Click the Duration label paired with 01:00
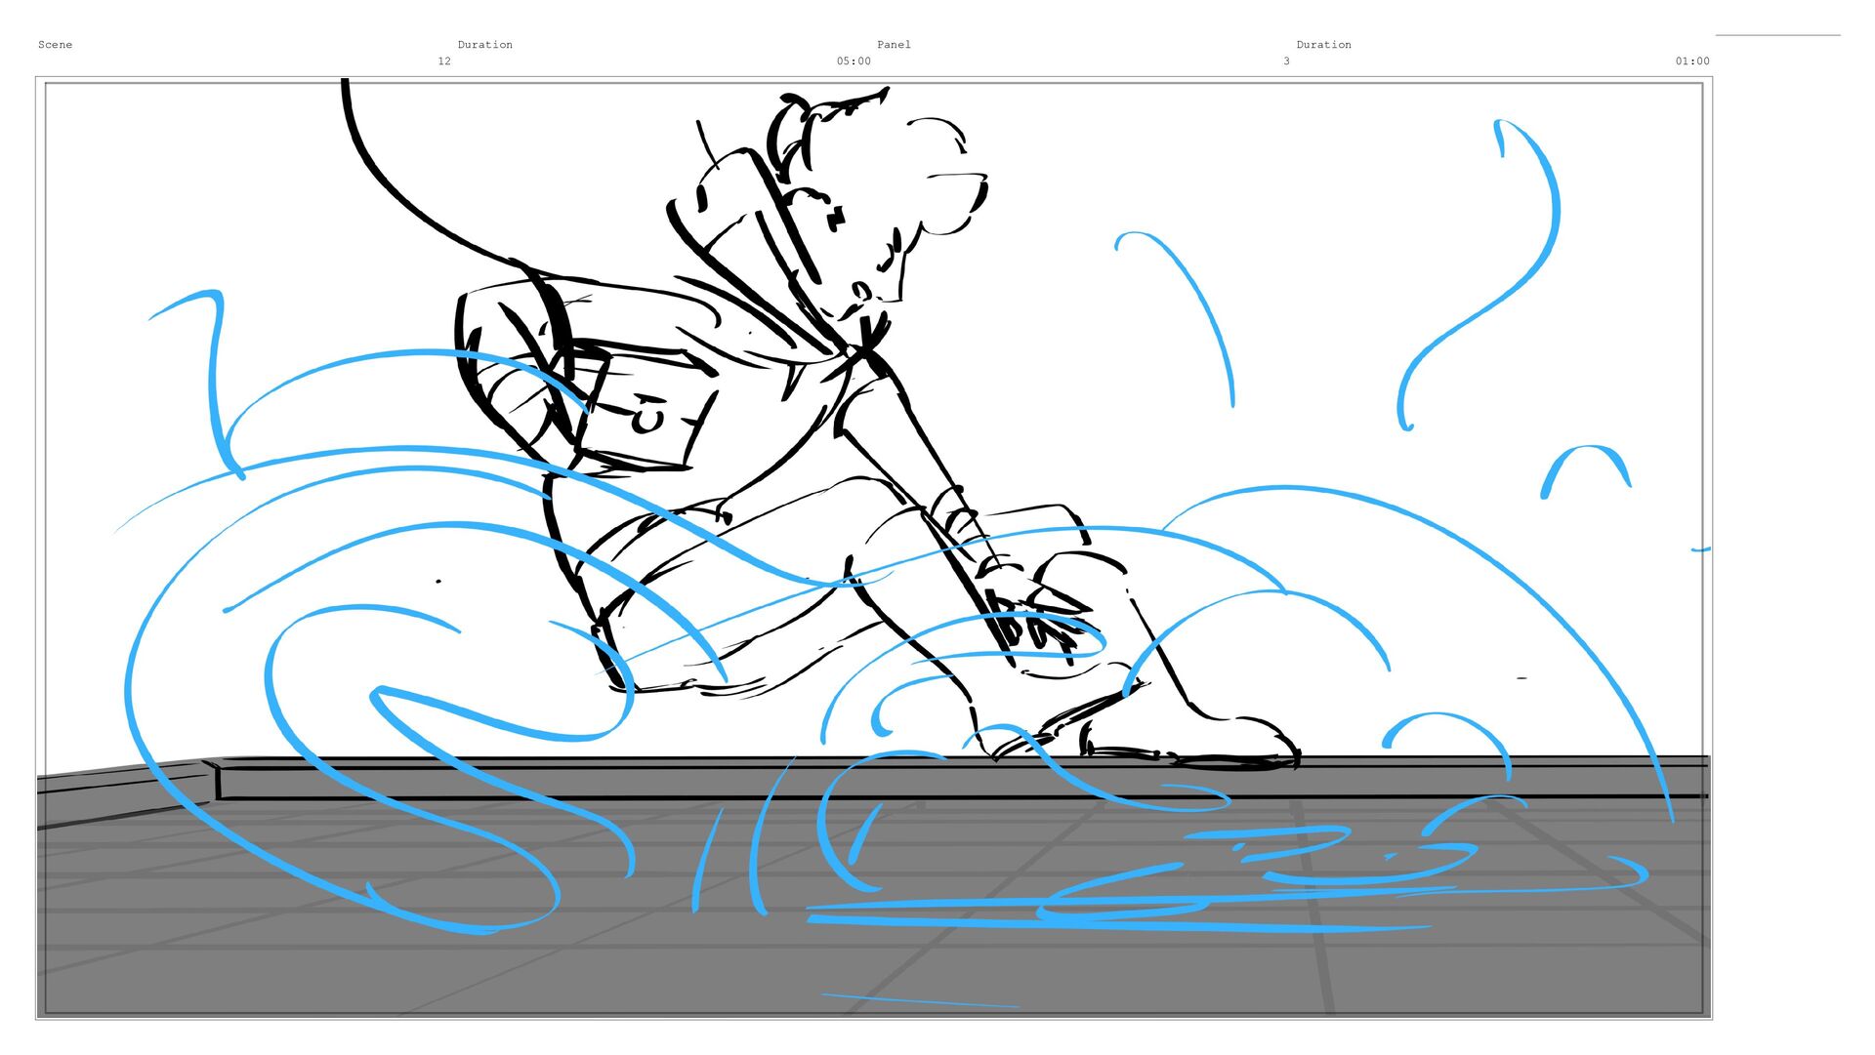This screenshot has height=1055, width=1875. (x=1323, y=45)
